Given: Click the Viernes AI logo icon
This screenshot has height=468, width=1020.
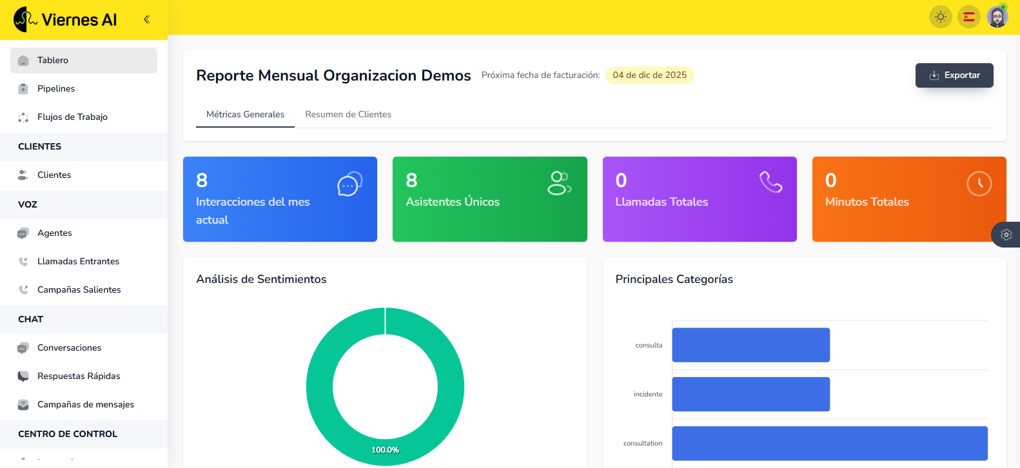Looking at the screenshot, I should (x=25, y=19).
